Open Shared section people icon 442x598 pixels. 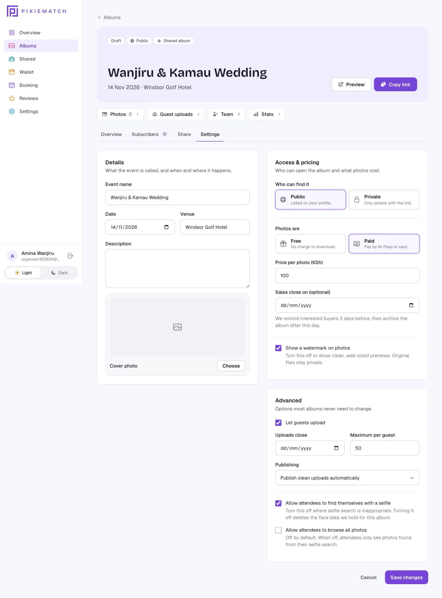point(12,59)
